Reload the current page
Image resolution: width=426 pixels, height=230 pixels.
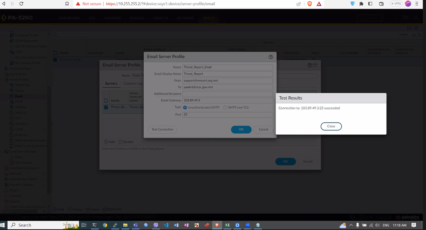(21, 4)
